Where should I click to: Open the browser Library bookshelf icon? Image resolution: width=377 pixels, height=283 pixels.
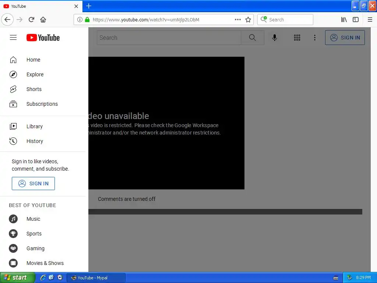344,20
